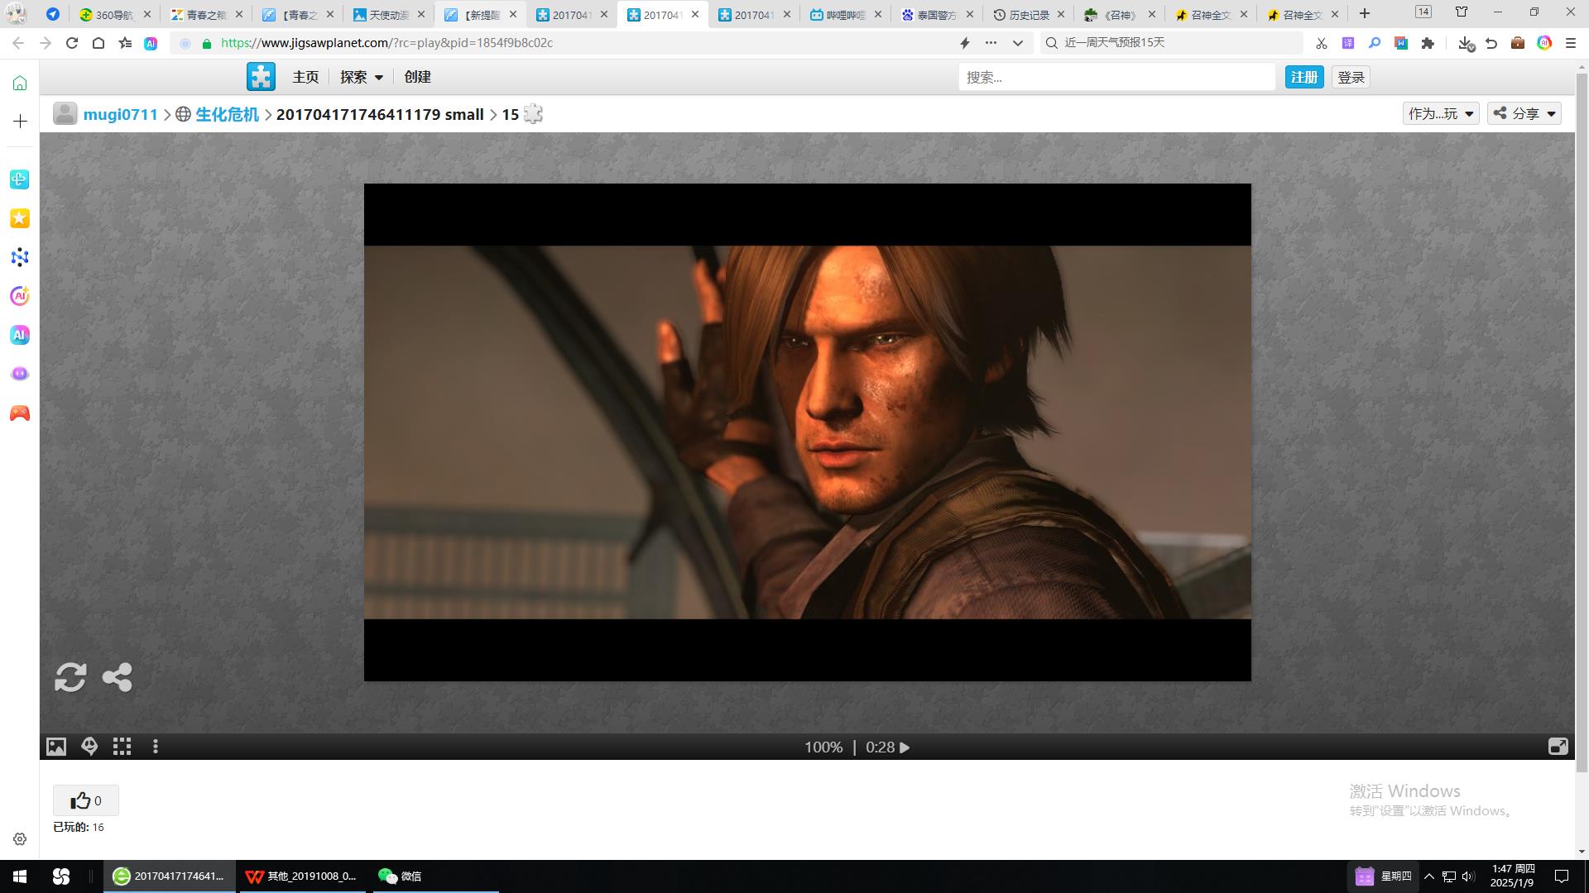Click the completed puzzle image
The width and height of the screenshot is (1589, 893).
point(808,432)
